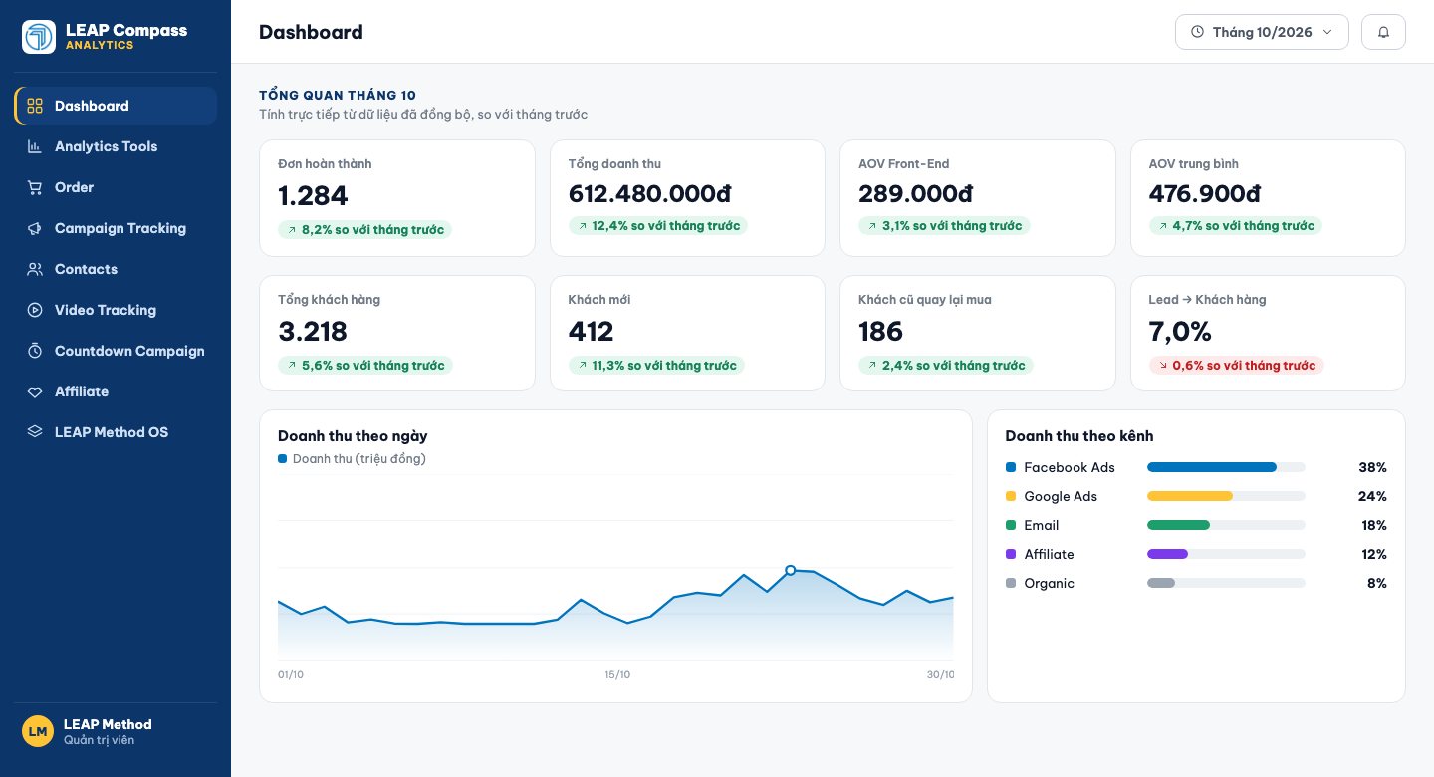Toggle Doanh thu (triệu đồng) chart legend
The height and width of the screenshot is (777, 1434).
click(x=352, y=459)
